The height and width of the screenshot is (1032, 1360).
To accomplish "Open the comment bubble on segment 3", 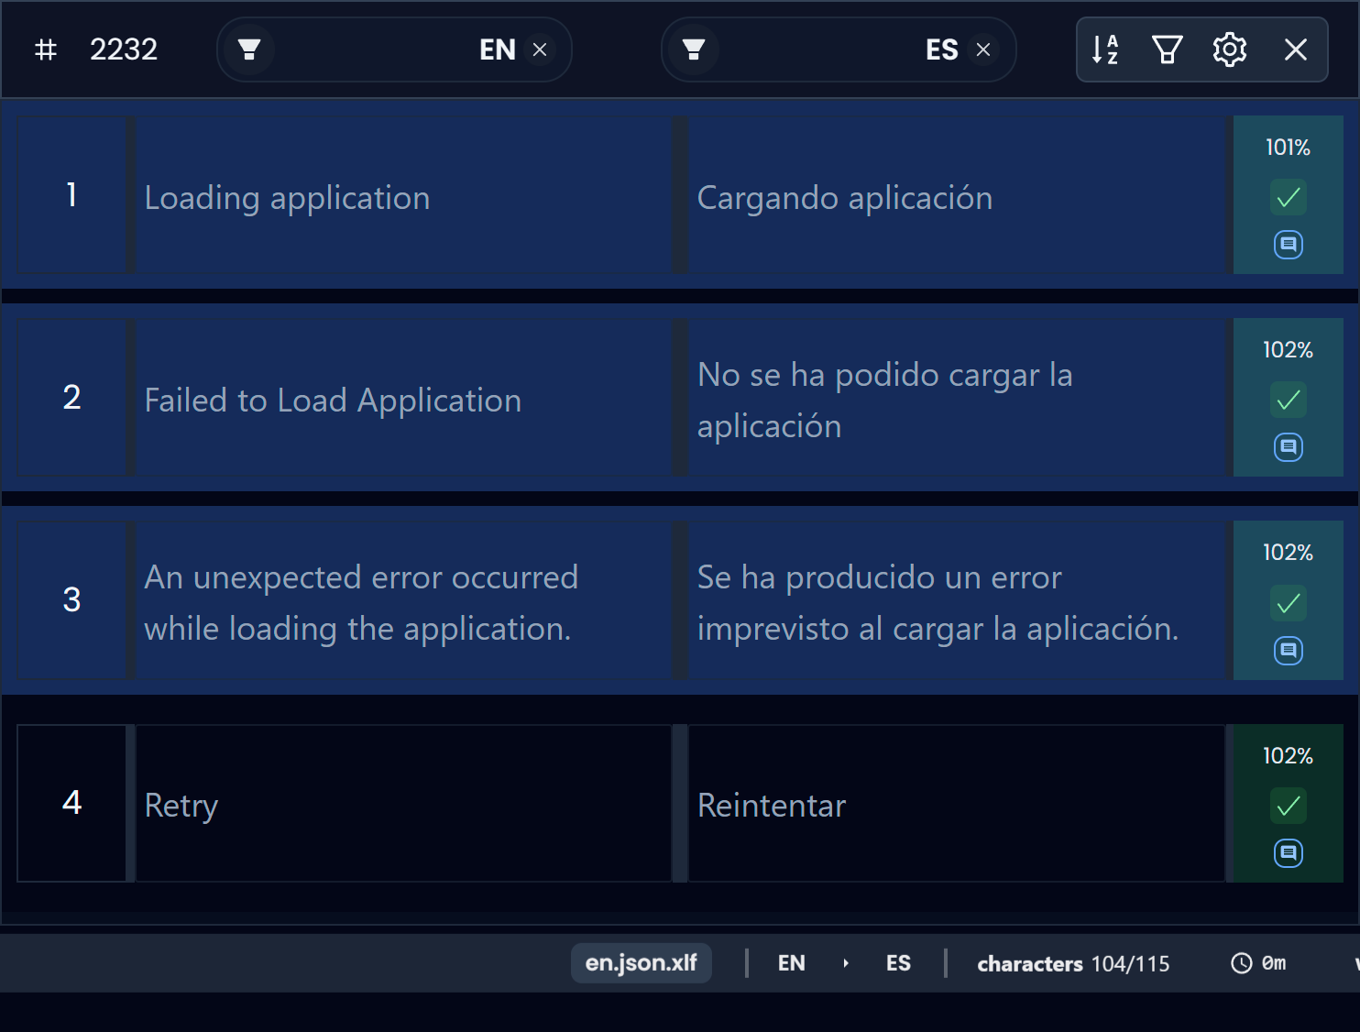I will click(1289, 651).
